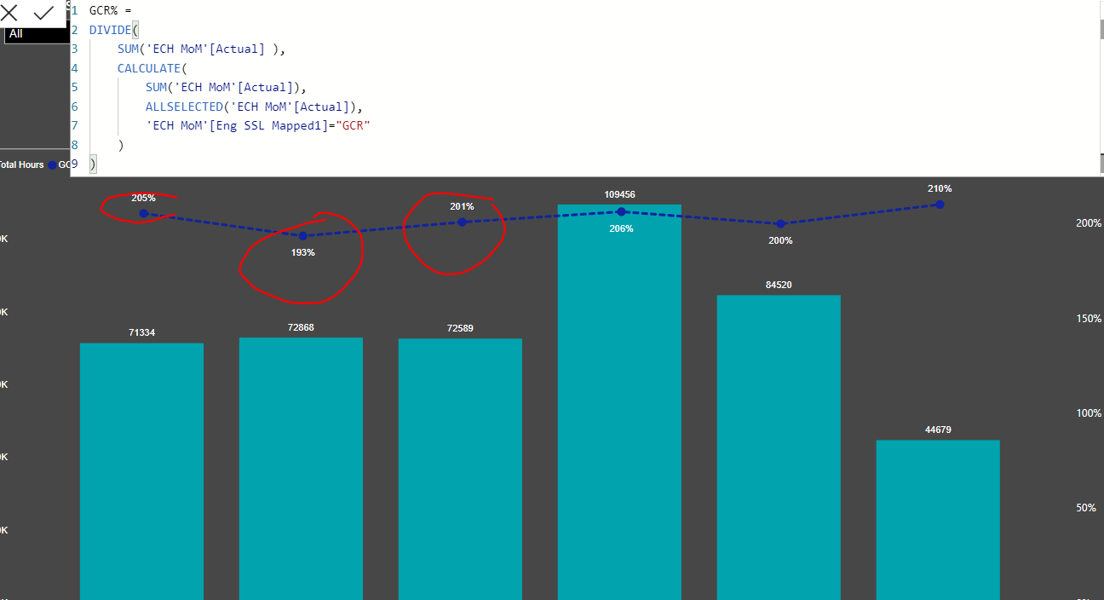Select the Total Hours legend entry

click(21, 164)
